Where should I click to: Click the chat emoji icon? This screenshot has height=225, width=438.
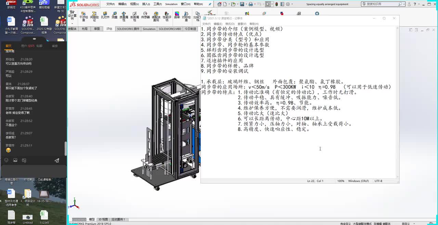tap(6, 160)
